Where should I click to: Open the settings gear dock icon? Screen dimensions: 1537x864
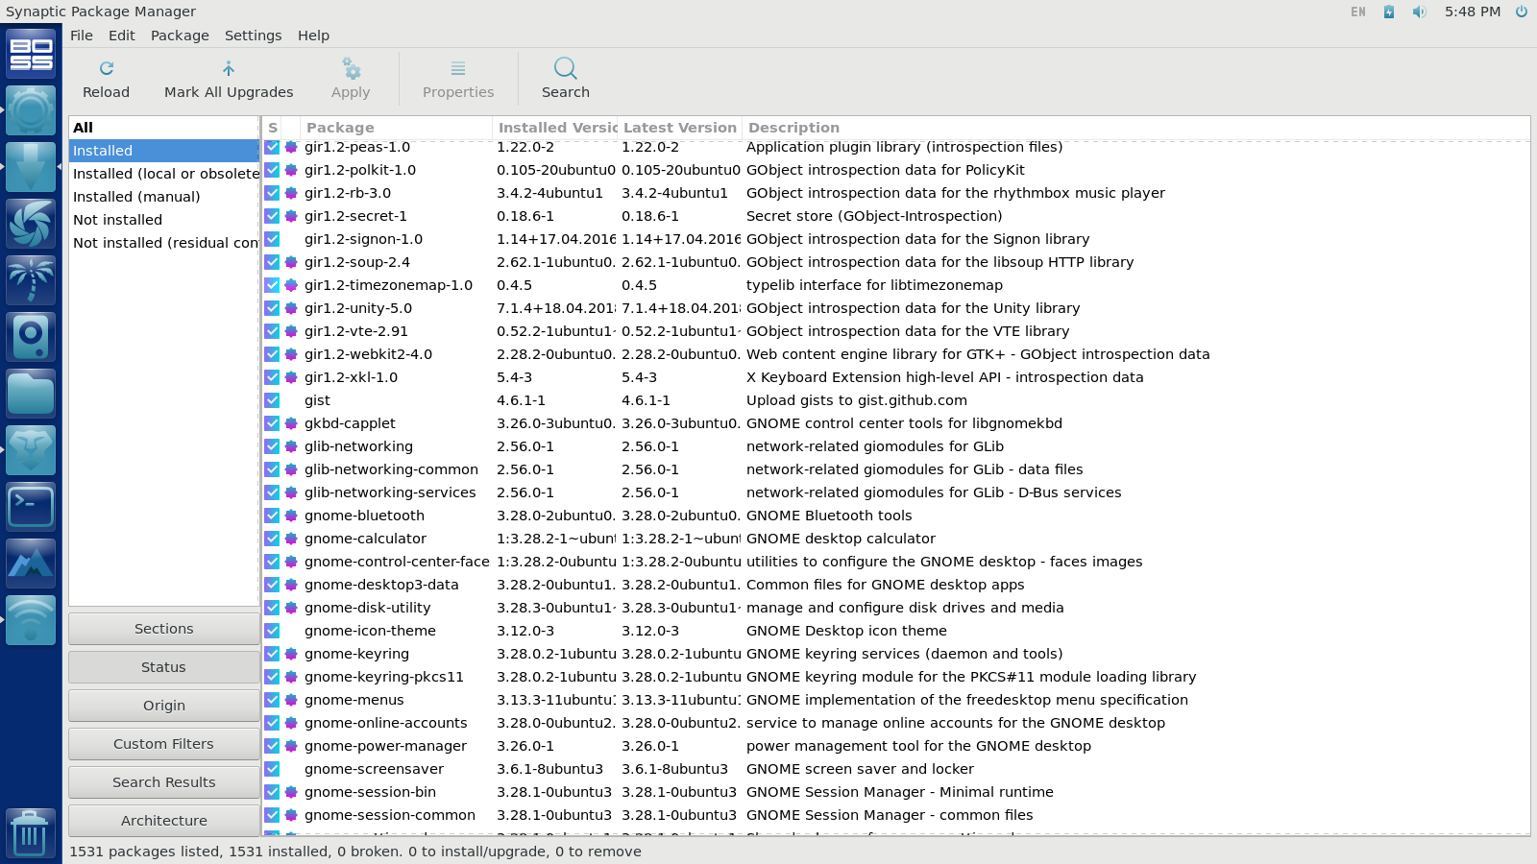(31, 110)
